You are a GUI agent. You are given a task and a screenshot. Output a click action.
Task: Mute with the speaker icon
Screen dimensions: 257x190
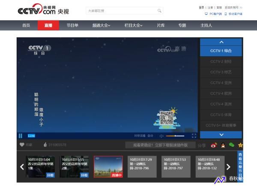pos(161,136)
